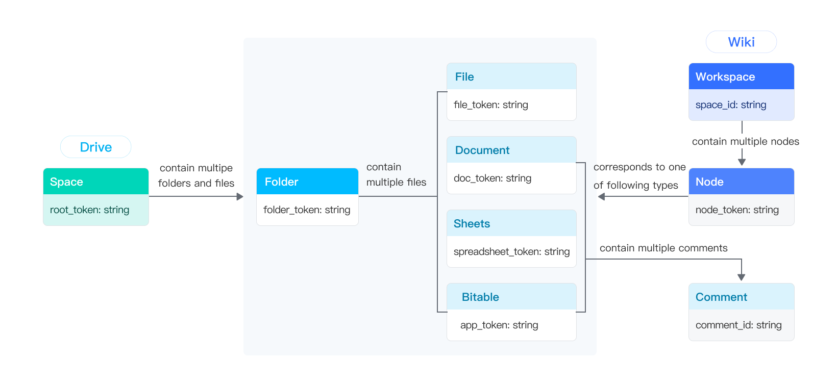
Task: Click the Wiki pill label
Action: pyautogui.click(x=741, y=42)
